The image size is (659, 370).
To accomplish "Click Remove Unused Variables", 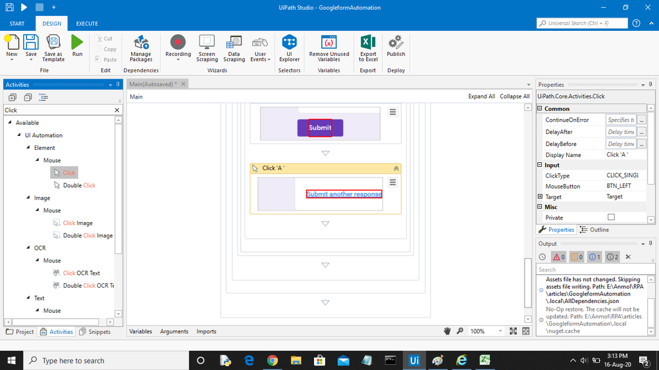I will click(x=329, y=48).
